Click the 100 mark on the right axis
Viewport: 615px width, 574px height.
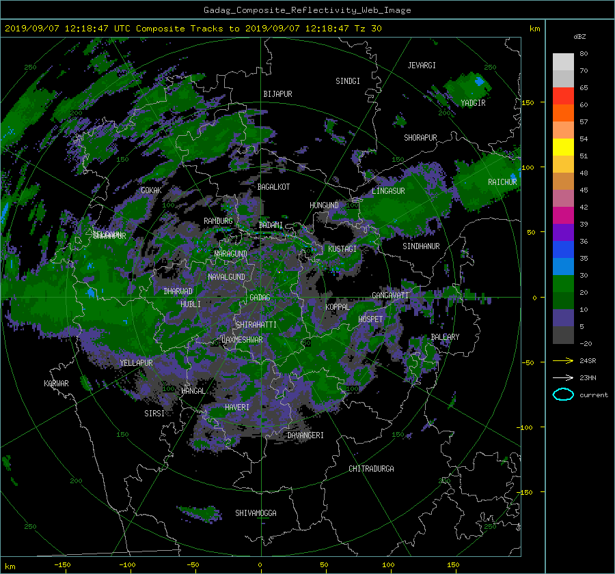[x=528, y=167]
